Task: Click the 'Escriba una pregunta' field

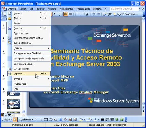Action: [124, 9]
